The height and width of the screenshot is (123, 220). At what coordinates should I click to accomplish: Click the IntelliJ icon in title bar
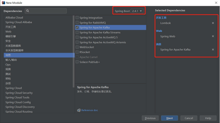[x=3, y=3]
